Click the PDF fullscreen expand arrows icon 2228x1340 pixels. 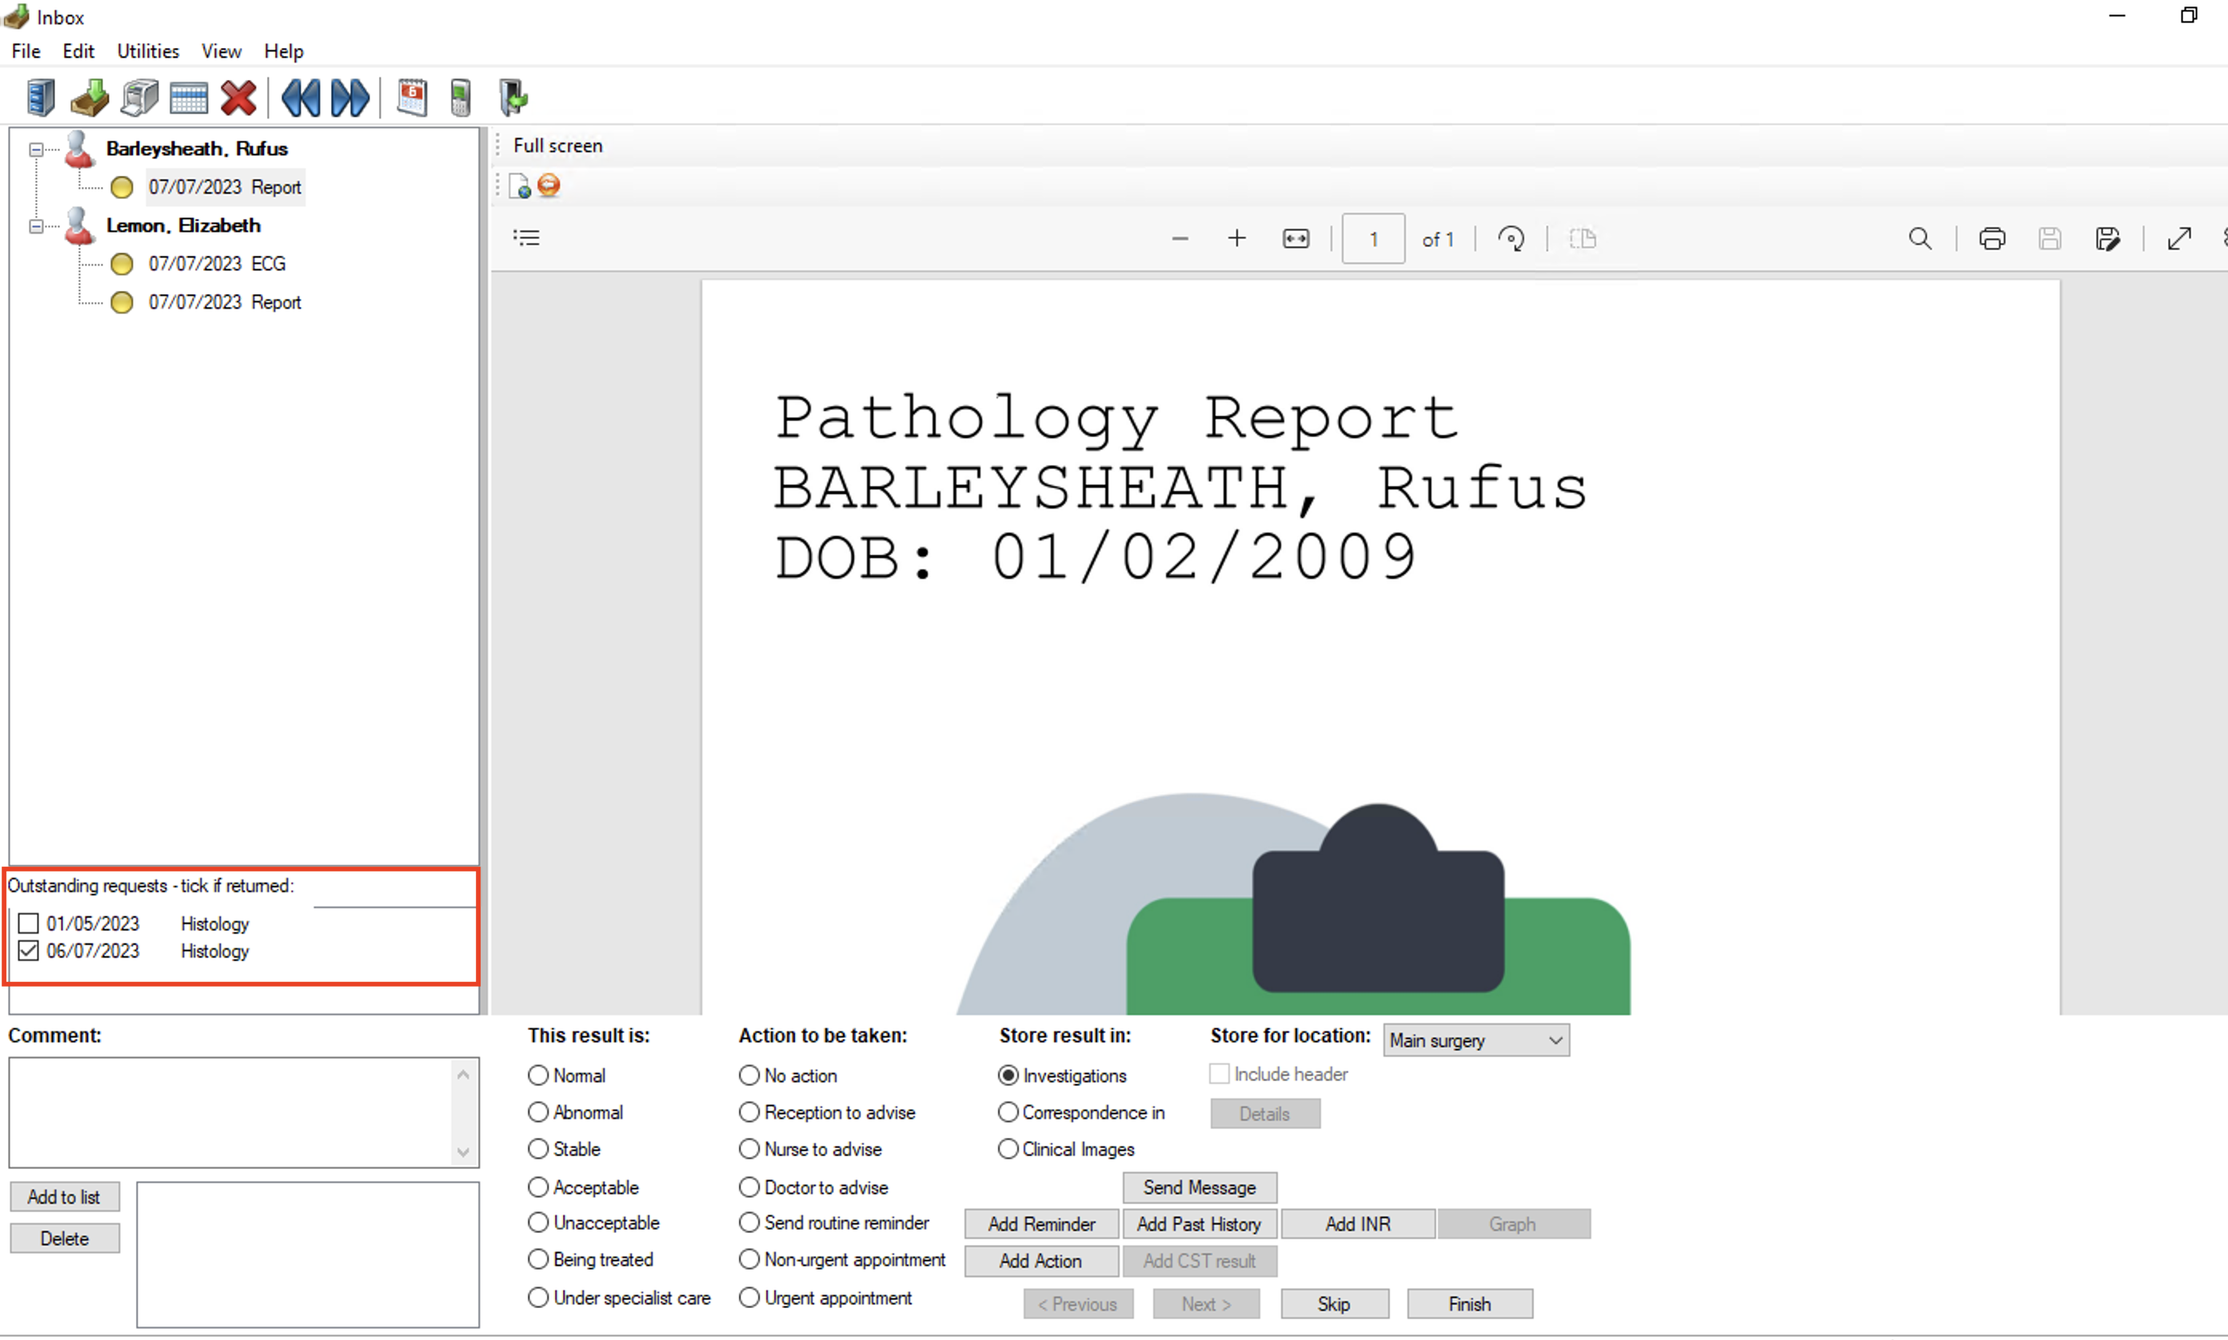2179,238
